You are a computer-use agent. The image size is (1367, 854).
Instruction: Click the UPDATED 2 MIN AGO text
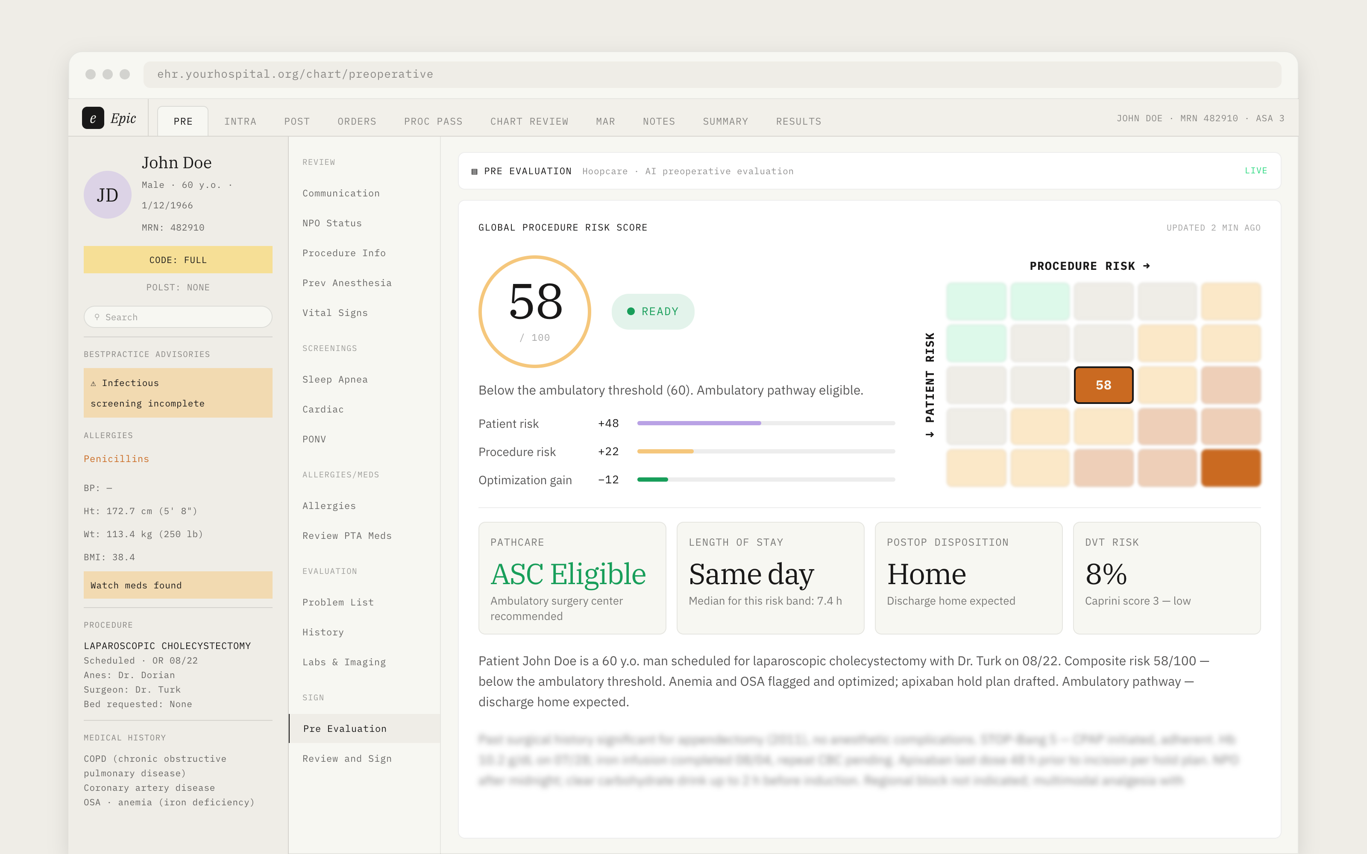point(1213,228)
